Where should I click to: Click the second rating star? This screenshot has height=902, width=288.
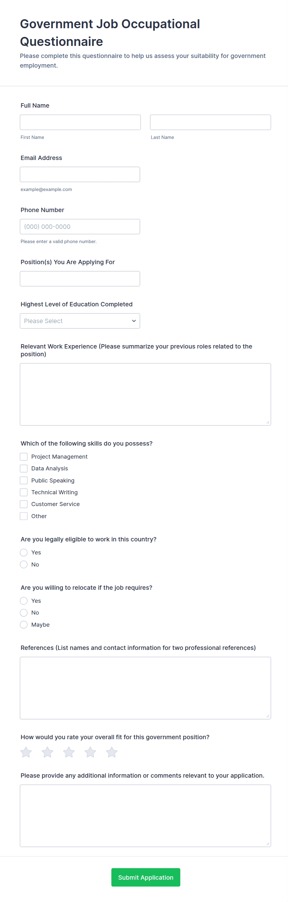coord(47,752)
